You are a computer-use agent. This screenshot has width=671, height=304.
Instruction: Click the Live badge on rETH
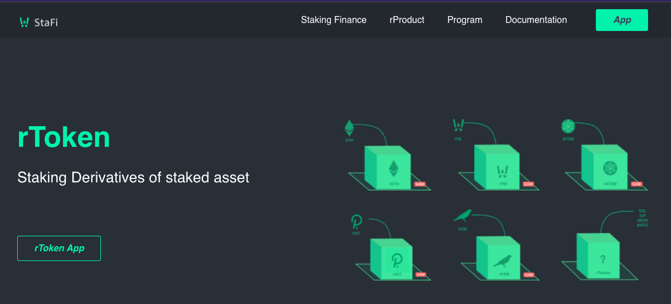pyautogui.click(x=420, y=184)
